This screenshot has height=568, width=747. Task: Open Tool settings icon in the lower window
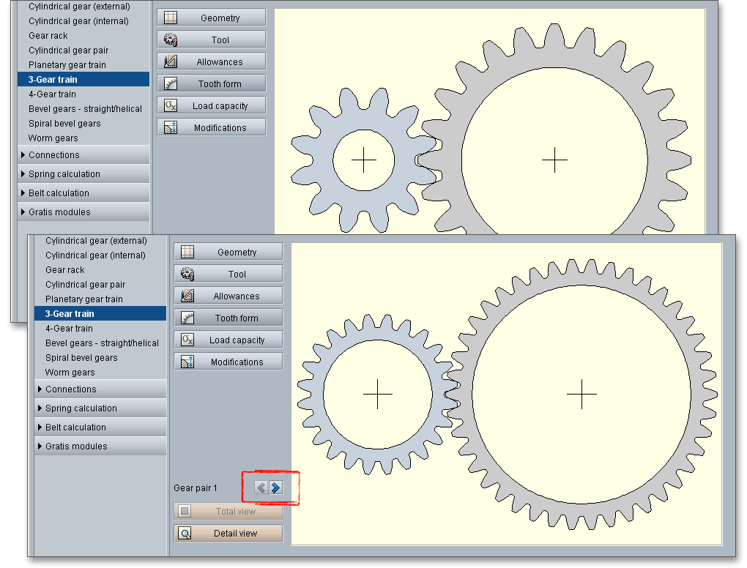[x=187, y=274]
